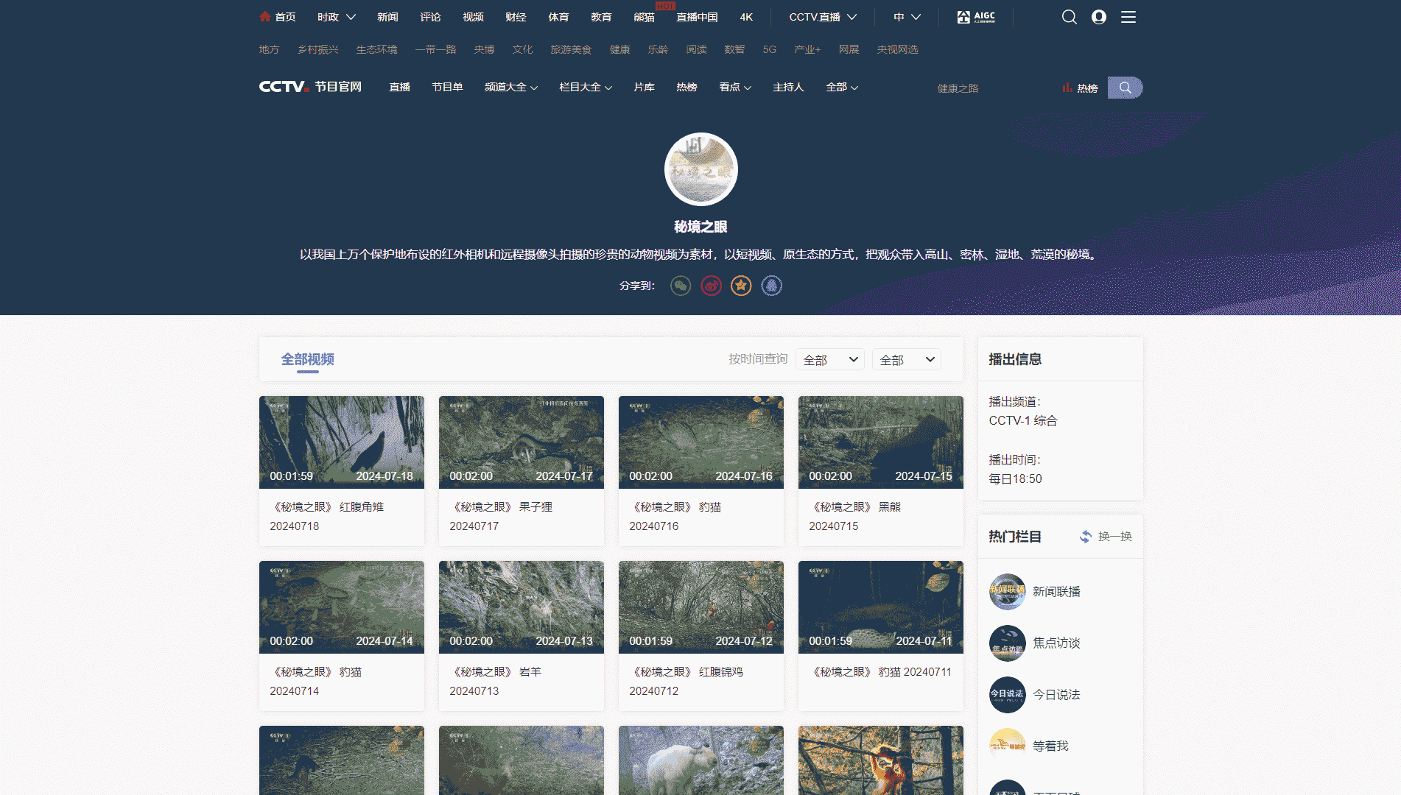This screenshot has height=795, width=1401.
Task: Click the 一带一路 link
Action: pos(435,49)
